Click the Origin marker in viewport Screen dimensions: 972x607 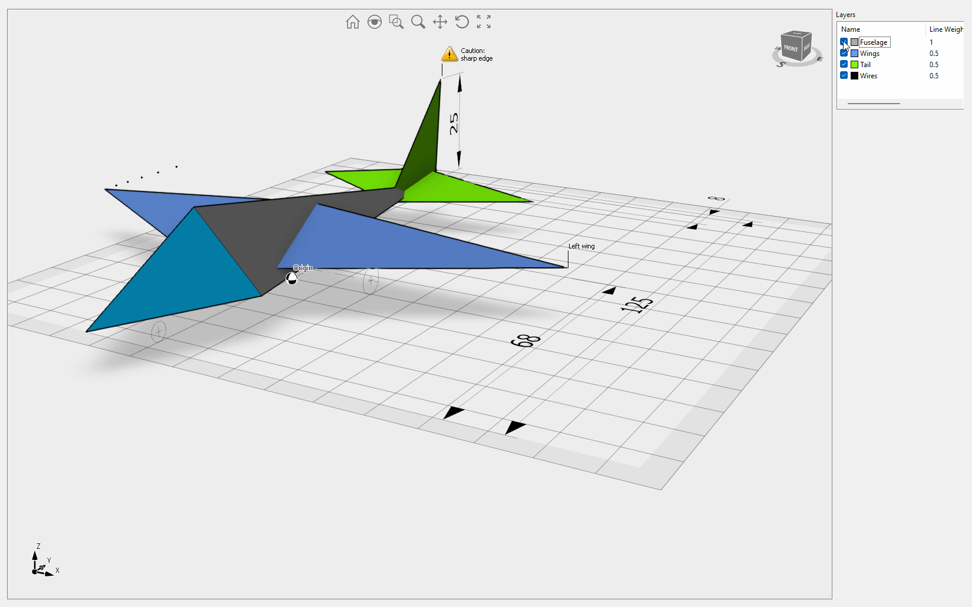[x=292, y=278]
